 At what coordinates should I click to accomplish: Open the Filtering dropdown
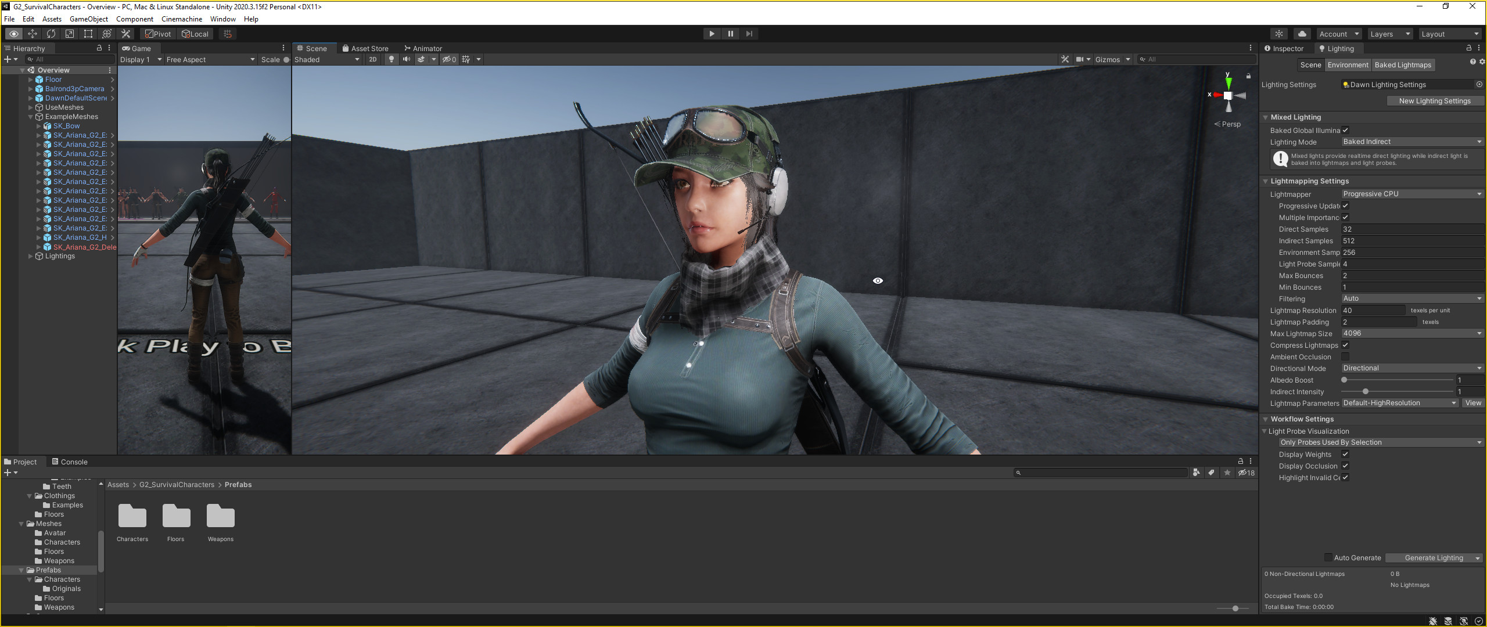(x=1412, y=298)
